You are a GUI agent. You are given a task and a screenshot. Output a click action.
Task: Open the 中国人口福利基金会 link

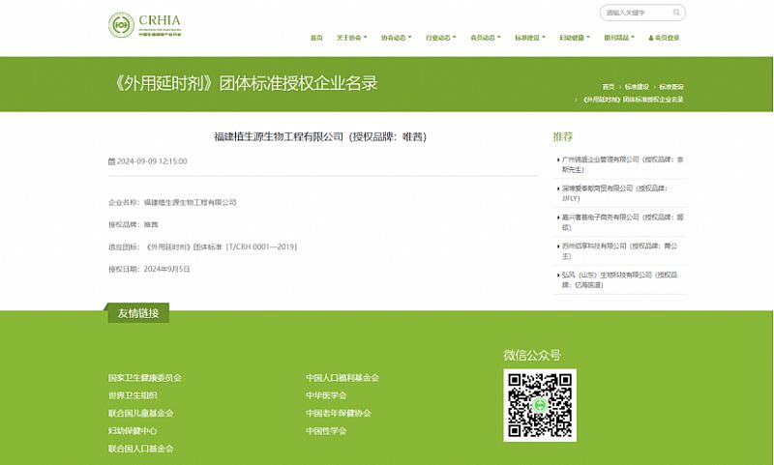tap(342, 378)
